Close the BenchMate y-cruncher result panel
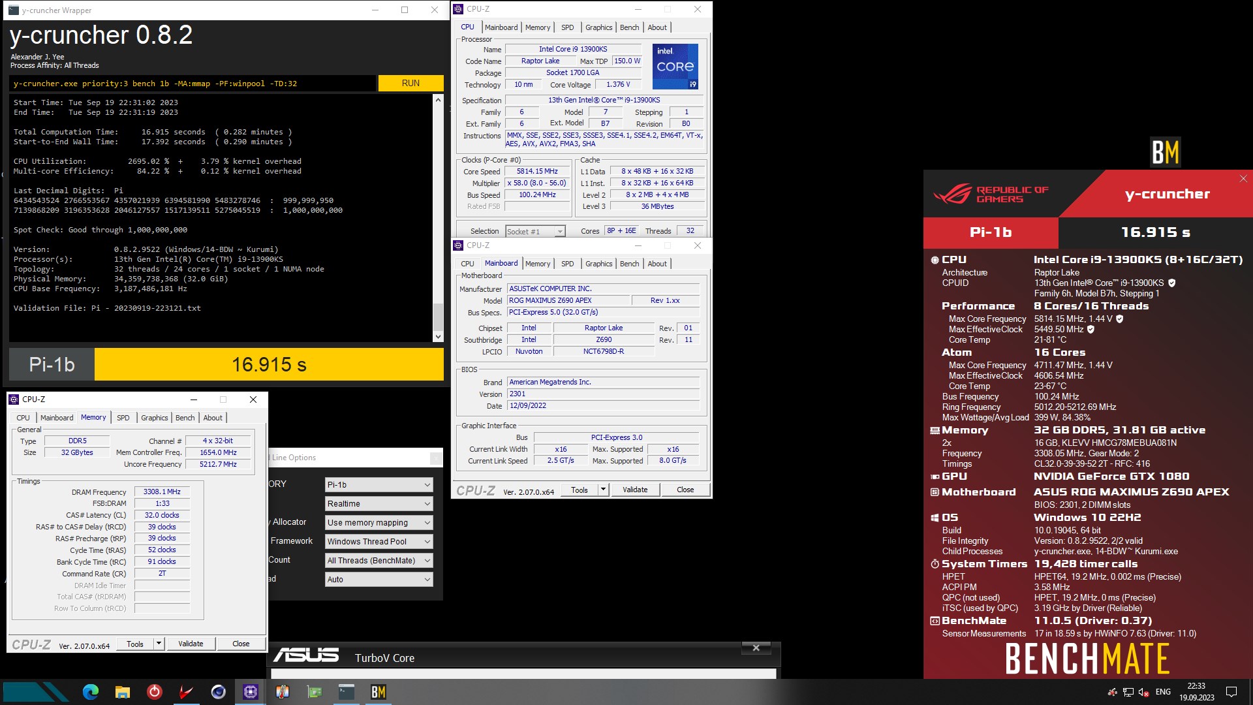1253x705 pixels. coord(1243,178)
